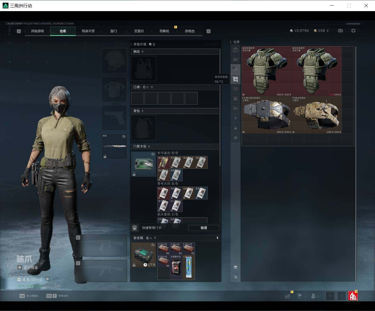Click the 16,679K currency balance
Image resolution: width=375 pixels, height=311 pixels.
(x=299, y=31)
